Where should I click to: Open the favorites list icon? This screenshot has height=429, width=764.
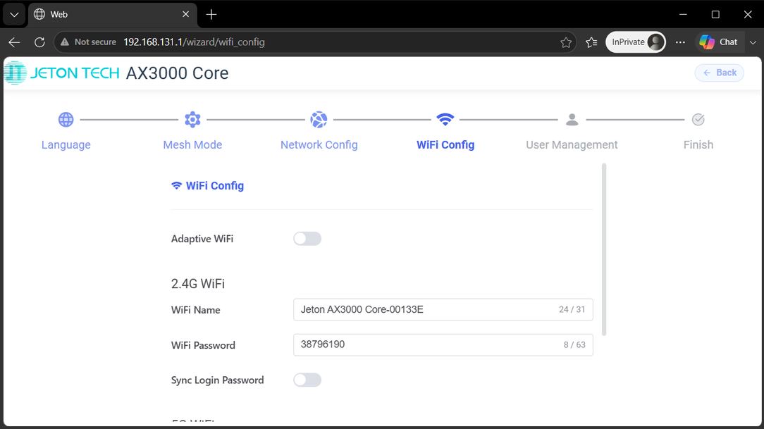[591, 42]
